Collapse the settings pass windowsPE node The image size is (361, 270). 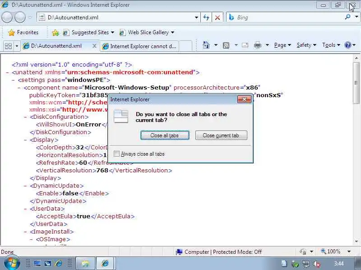(14, 80)
